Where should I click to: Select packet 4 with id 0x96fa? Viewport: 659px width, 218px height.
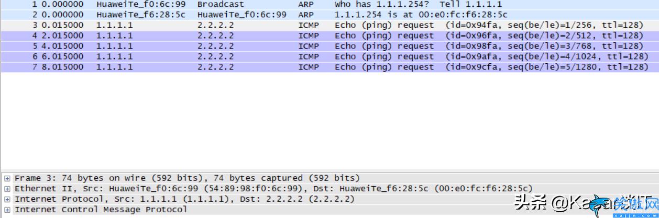(330, 36)
